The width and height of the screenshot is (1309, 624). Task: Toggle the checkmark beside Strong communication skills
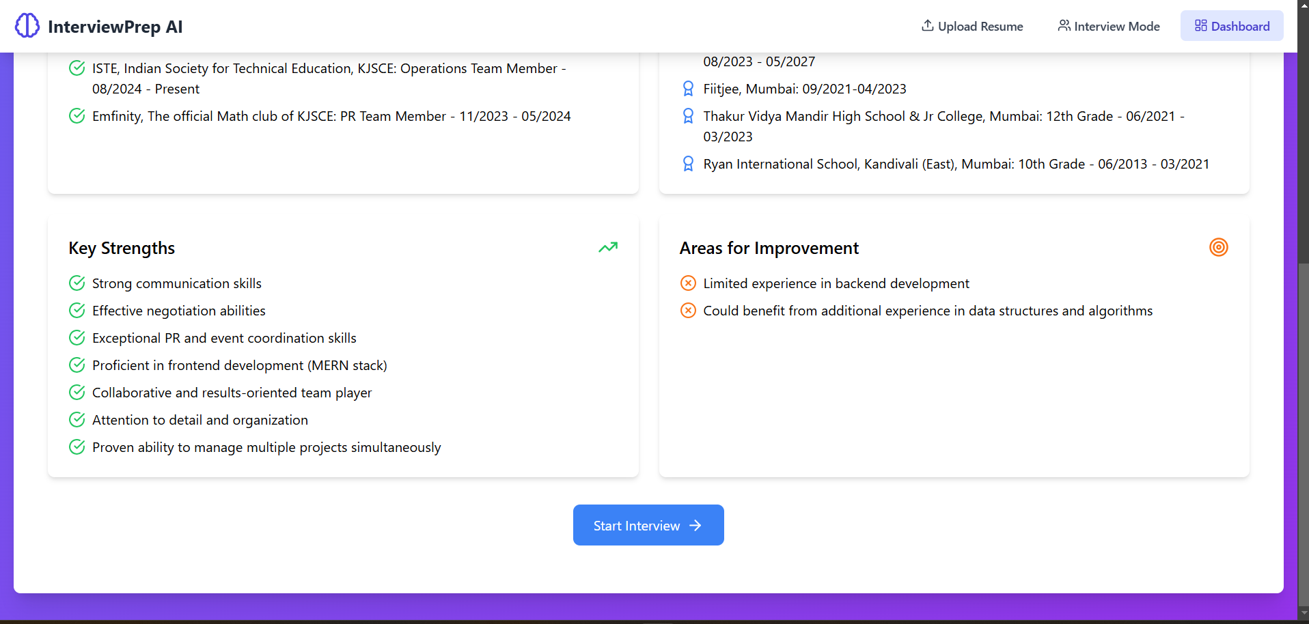[77, 283]
